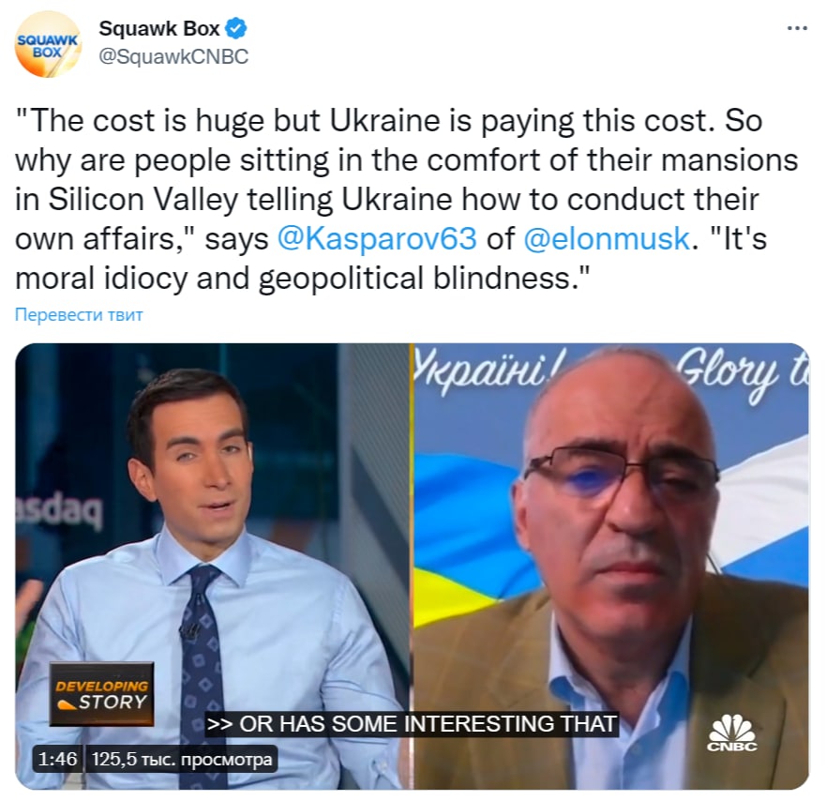
Task: Open the Squawk Box profile avatar
Action: pos(48,44)
